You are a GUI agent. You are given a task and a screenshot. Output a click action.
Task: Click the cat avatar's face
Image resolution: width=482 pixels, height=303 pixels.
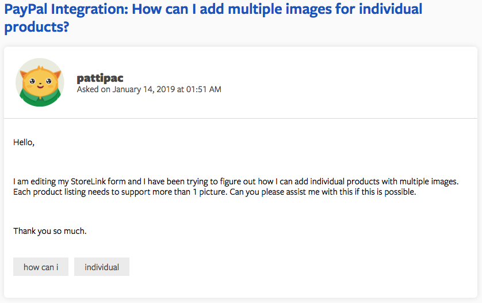[39, 81]
